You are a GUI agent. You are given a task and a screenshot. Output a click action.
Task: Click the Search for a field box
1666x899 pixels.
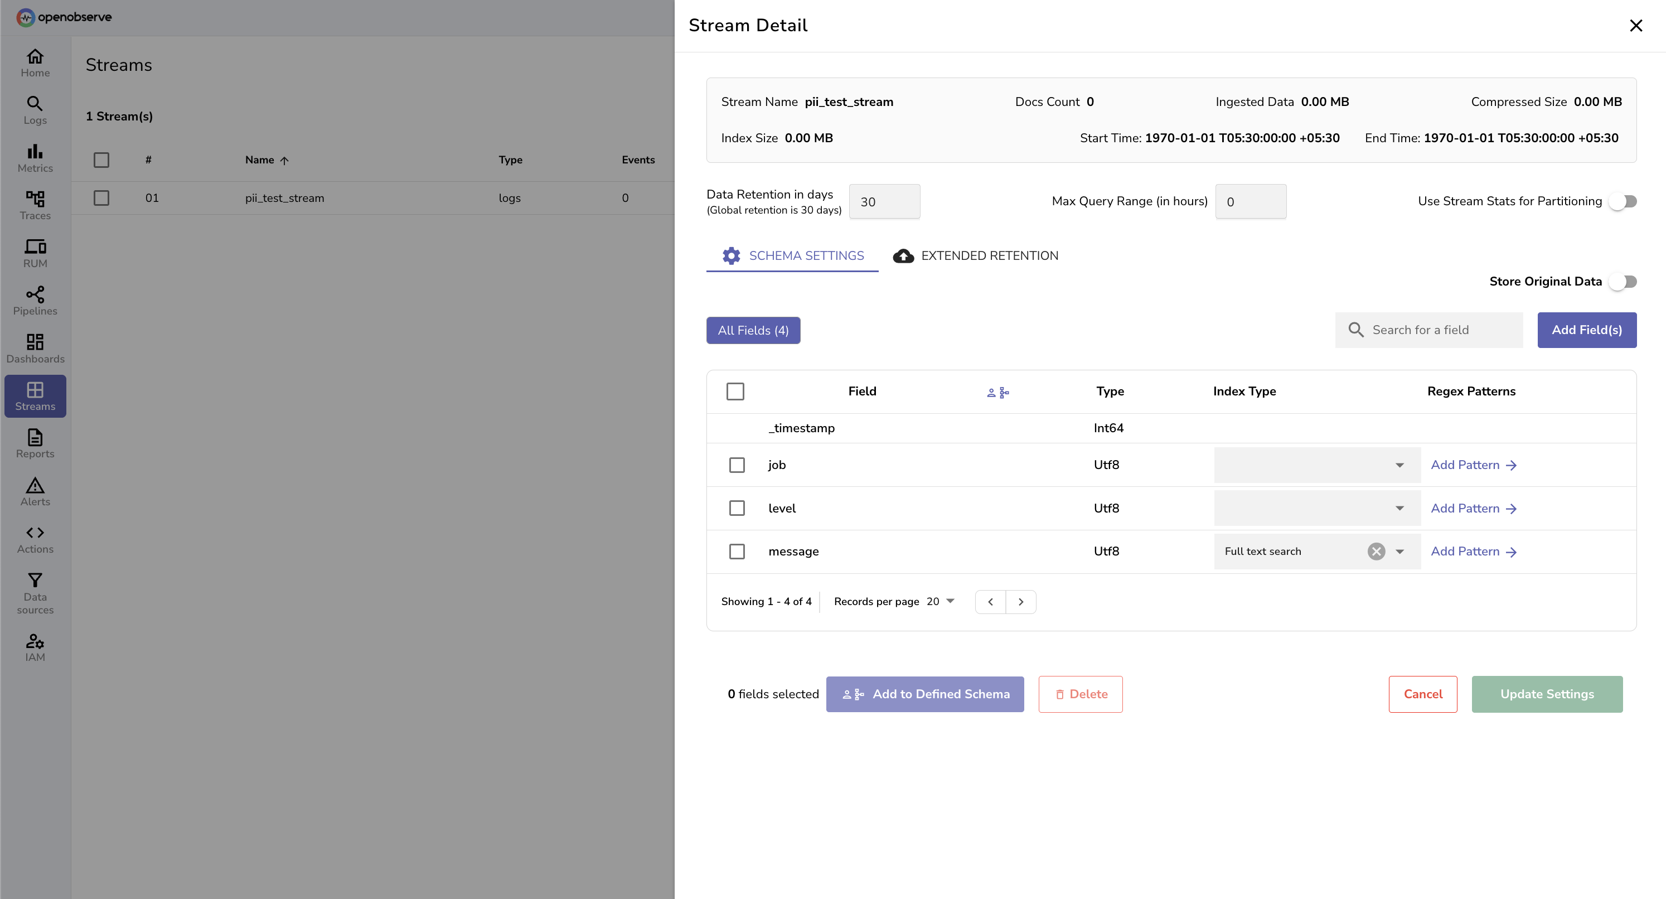pos(1429,330)
